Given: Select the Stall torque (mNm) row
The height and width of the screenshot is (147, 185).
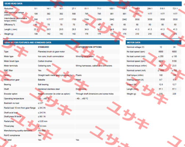Looking at the screenshot, I should coord(153,75).
